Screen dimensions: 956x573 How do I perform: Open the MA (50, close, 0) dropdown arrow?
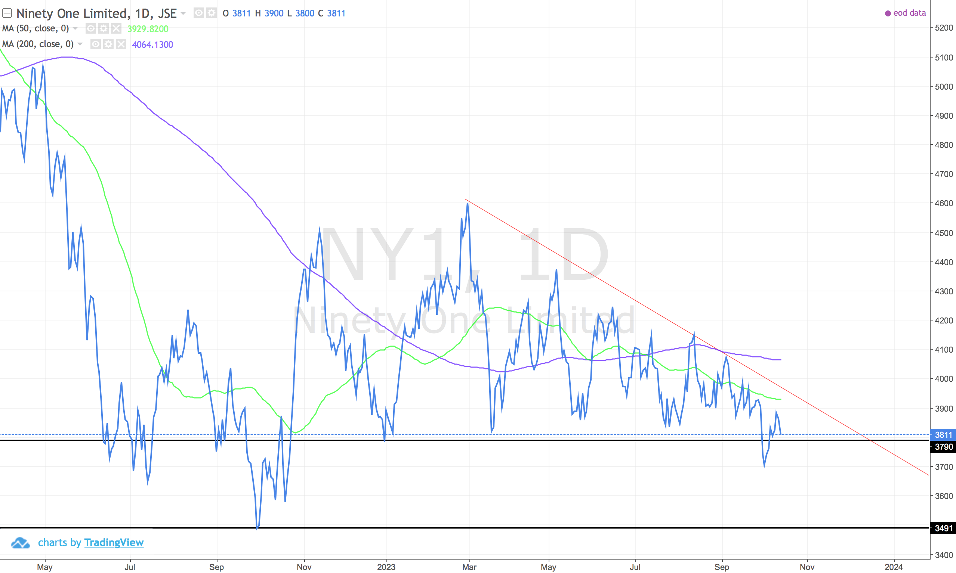[x=75, y=28]
